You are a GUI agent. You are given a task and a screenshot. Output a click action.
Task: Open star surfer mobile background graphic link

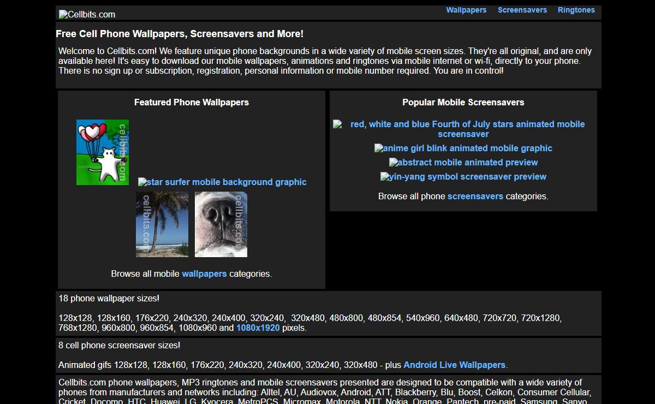click(222, 182)
